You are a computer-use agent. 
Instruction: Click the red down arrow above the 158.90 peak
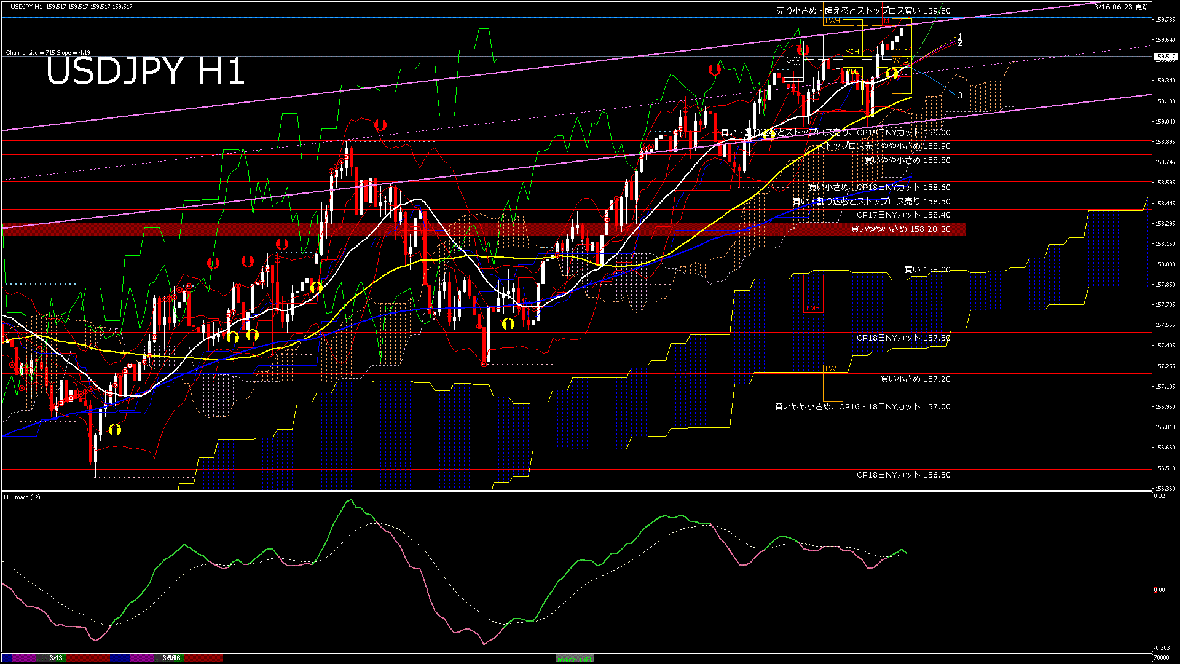(x=380, y=125)
